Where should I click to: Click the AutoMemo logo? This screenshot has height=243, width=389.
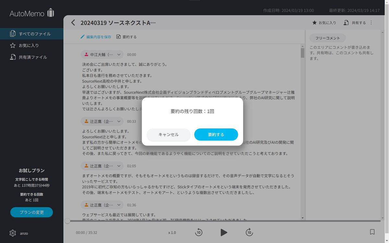pos(32,13)
